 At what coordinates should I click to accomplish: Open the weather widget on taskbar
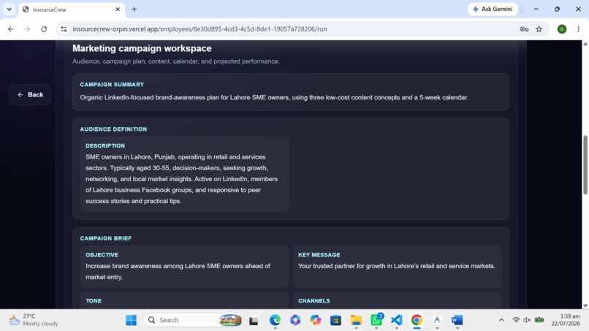tap(33, 320)
